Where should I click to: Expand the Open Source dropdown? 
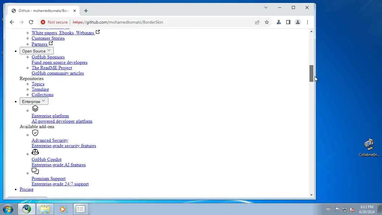coord(37,51)
